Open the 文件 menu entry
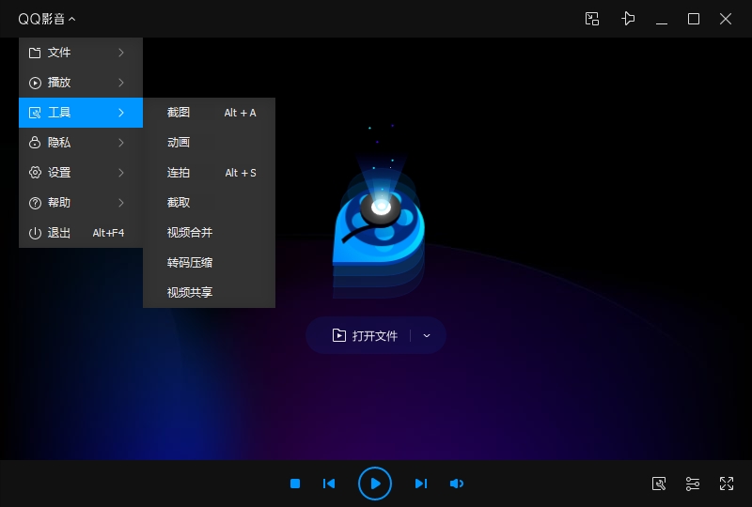 click(81, 53)
